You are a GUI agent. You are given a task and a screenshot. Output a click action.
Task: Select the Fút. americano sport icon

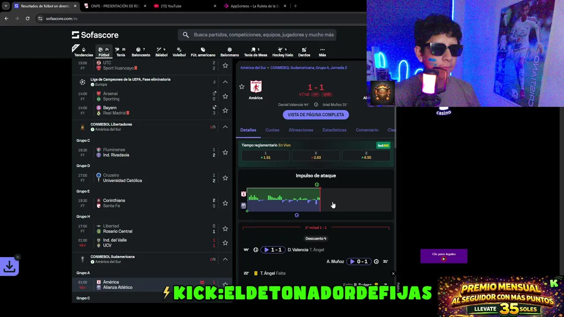[x=203, y=52]
